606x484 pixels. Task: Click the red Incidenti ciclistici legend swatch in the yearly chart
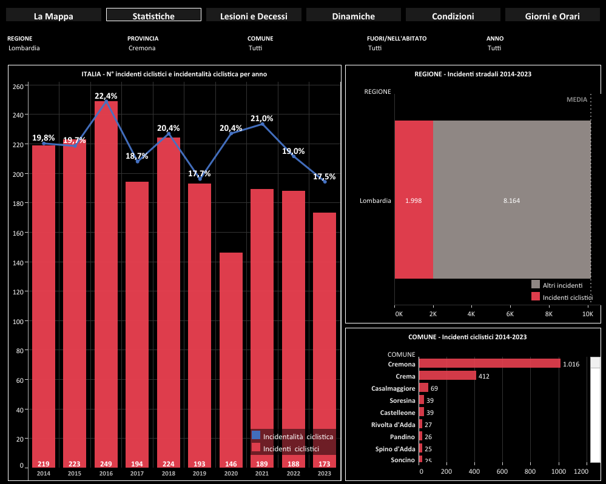[x=256, y=448]
